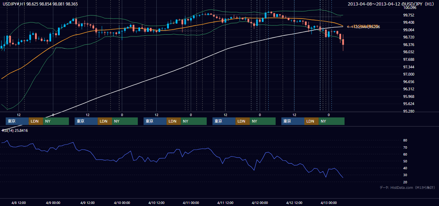Click the 4/10 12:00 time axis label

pos(156,203)
